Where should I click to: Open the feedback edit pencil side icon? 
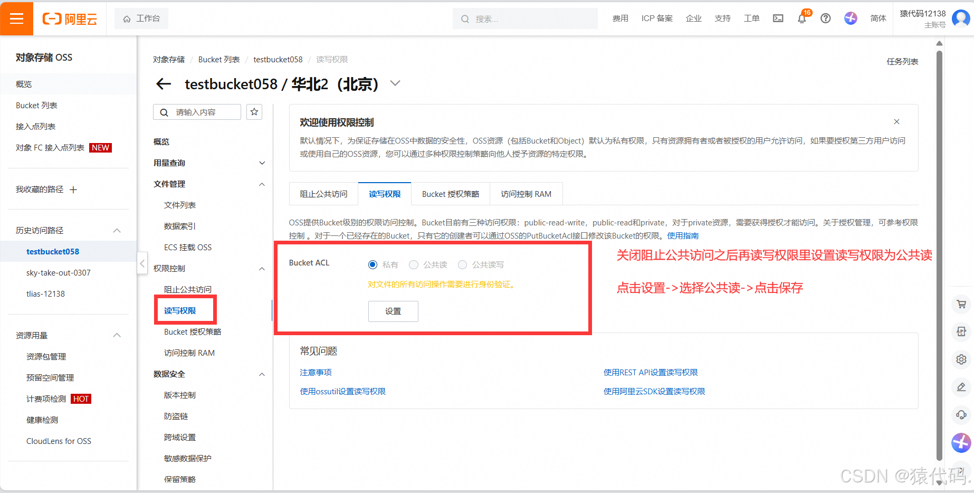(961, 387)
